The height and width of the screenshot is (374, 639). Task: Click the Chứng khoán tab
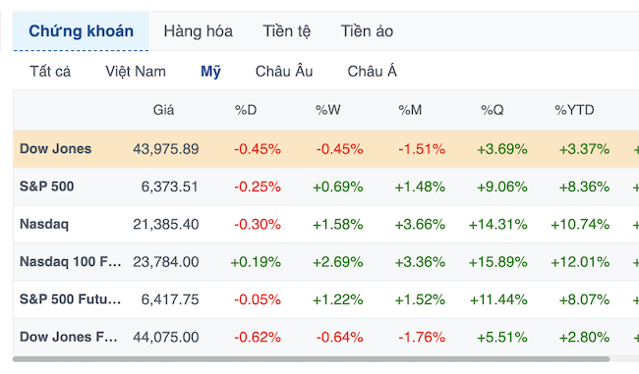pyautogui.click(x=81, y=31)
